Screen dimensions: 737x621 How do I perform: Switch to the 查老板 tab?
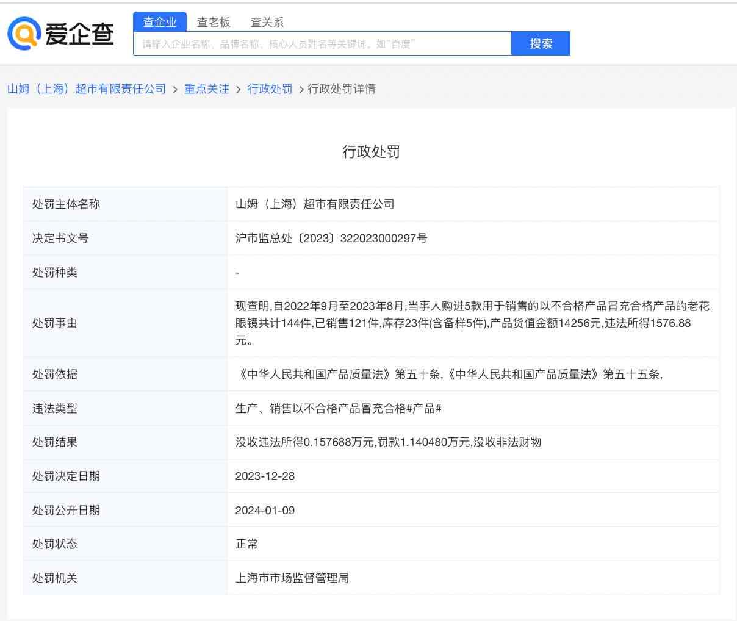(214, 22)
